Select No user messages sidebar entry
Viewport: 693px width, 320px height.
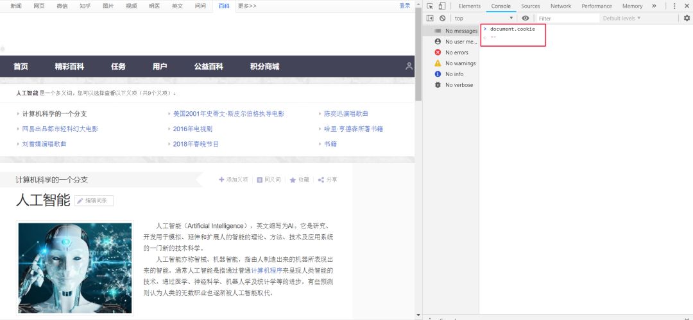pyautogui.click(x=451, y=42)
